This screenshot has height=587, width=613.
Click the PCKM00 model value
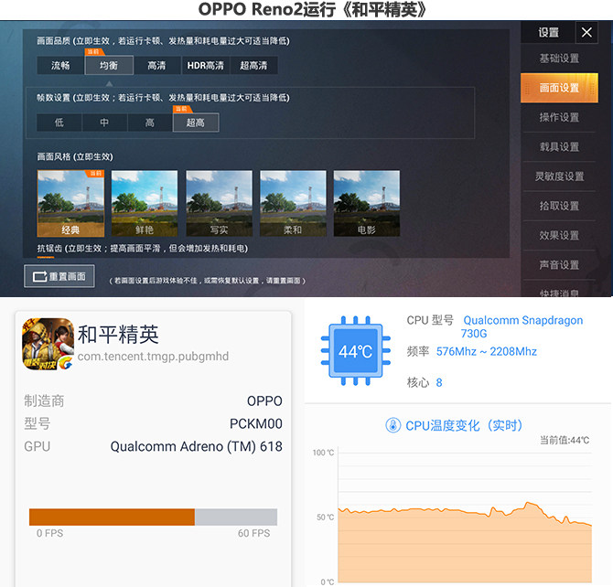click(x=255, y=423)
